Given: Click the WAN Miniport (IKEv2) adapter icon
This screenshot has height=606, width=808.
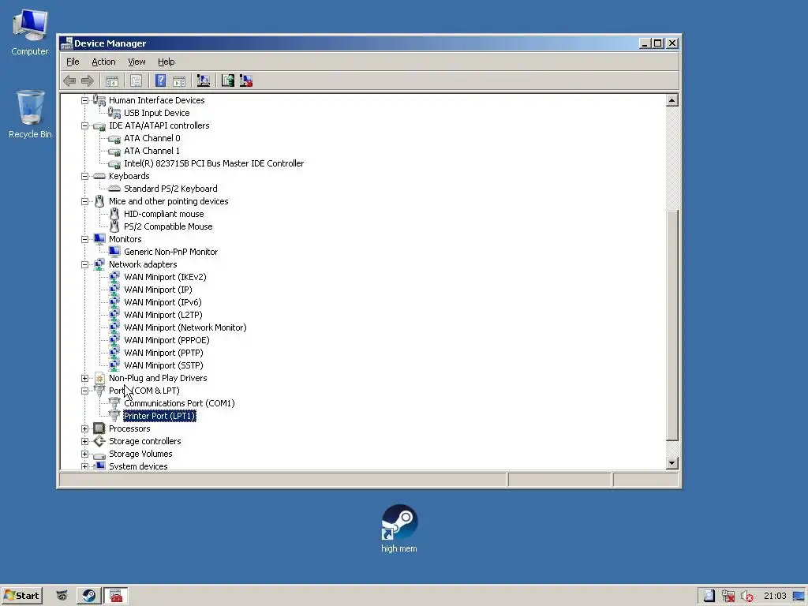Looking at the screenshot, I should [x=114, y=277].
